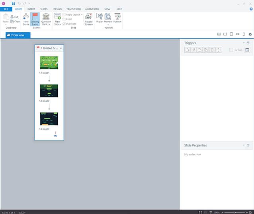The width and height of the screenshot is (254, 214).
Task: Select the VIEW ribbon tab
Action: (x=107, y=9)
